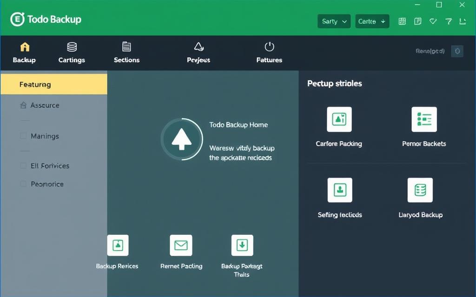Open the Fattures tab
Viewport: 476px width, 297px height.
tap(269, 53)
